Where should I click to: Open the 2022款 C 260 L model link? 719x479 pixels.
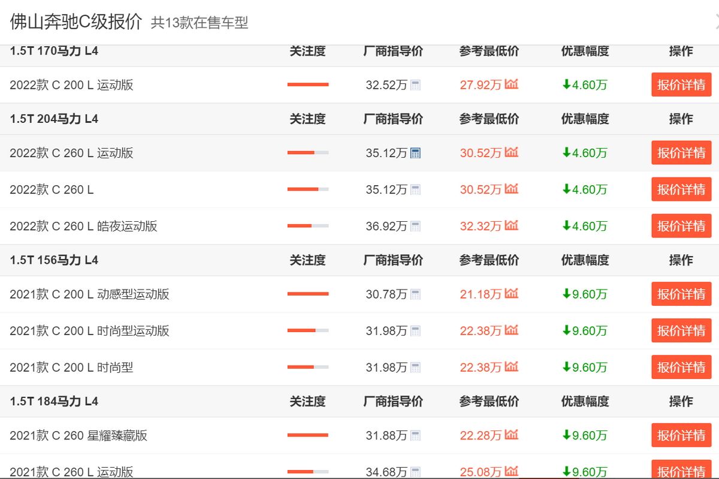point(52,189)
